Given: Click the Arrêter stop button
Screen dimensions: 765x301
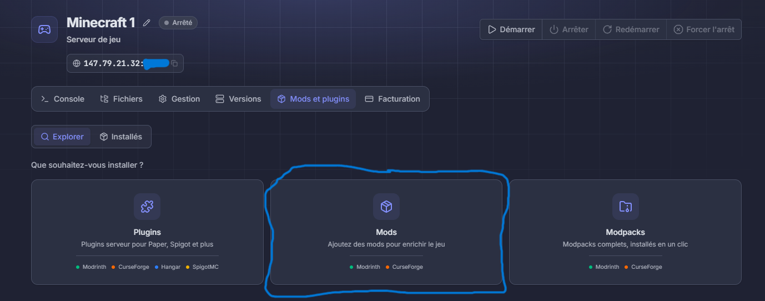Looking at the screenshot, I should coord(569,29).
